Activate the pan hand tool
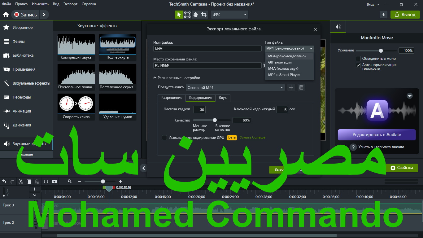 tap(196, 15)
